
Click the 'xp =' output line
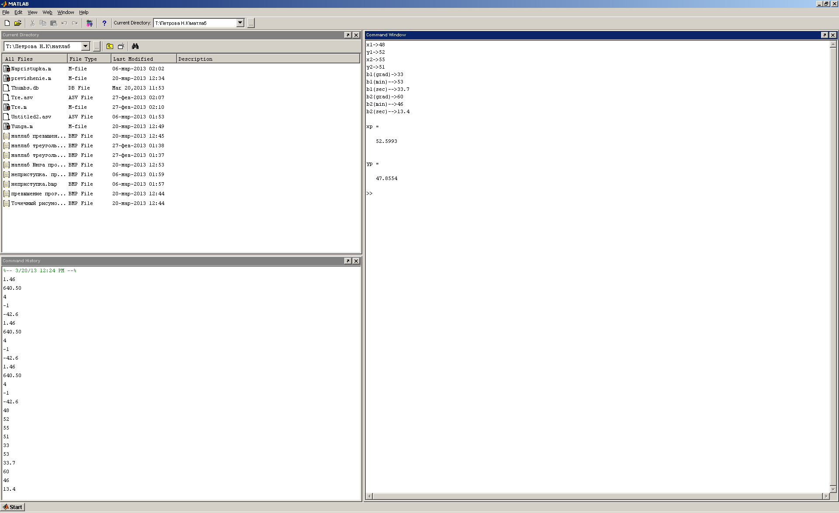[373, 126]
